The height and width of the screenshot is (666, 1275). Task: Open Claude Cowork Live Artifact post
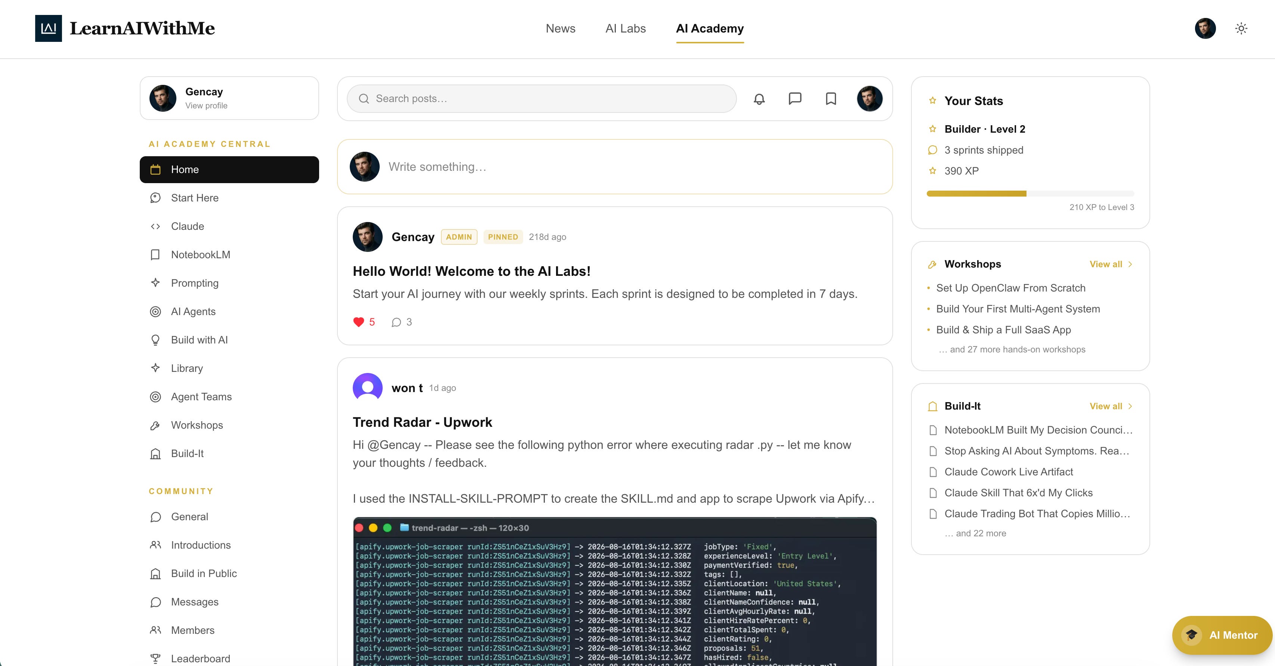coord(1008,472)
